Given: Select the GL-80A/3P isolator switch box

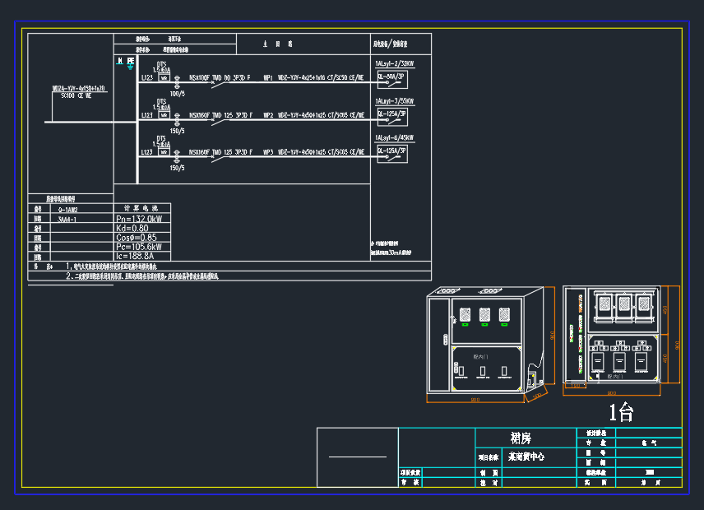Looking at the screenshot, I should 392,80.
